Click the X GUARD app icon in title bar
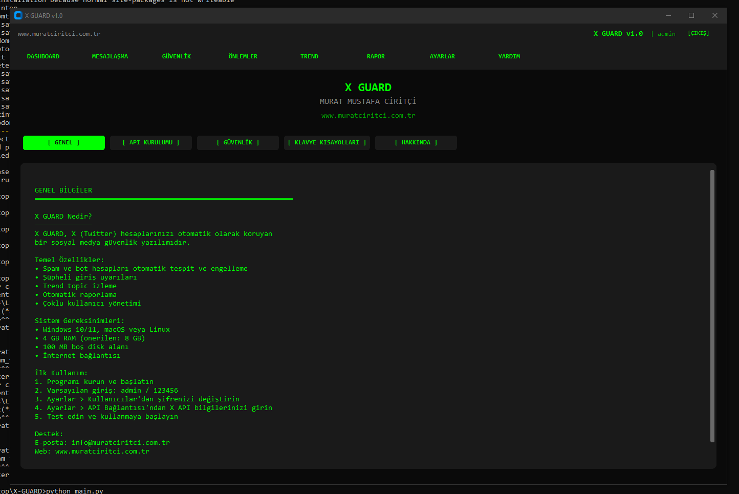 click(x=18, y=16)
